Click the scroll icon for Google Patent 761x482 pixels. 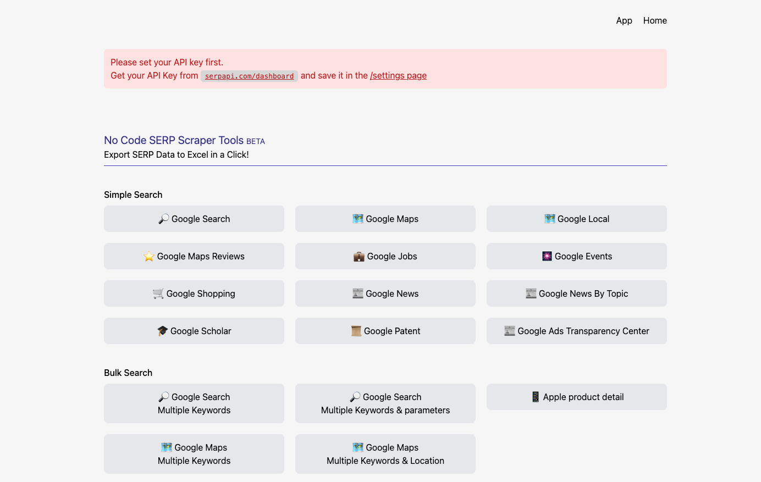(x=356, y=331)
